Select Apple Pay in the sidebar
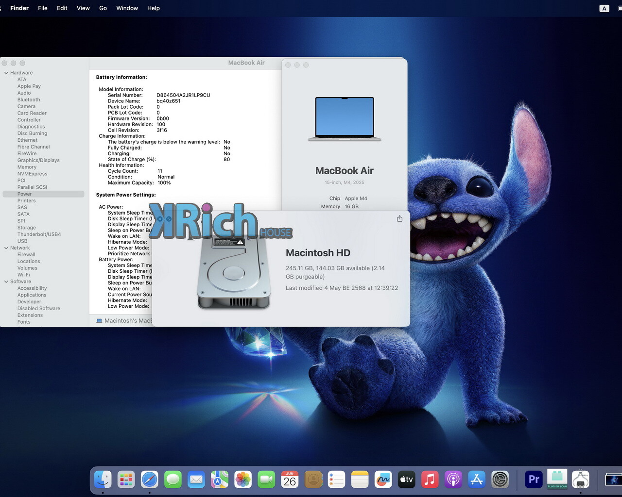Viewport: 622px width, 497px height. tap(29, 86)
